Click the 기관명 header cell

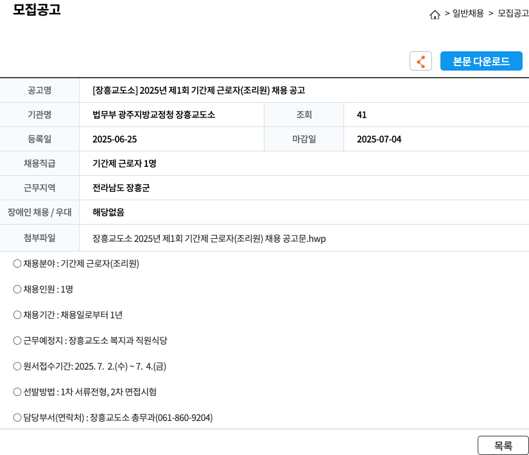click(39, 115)
